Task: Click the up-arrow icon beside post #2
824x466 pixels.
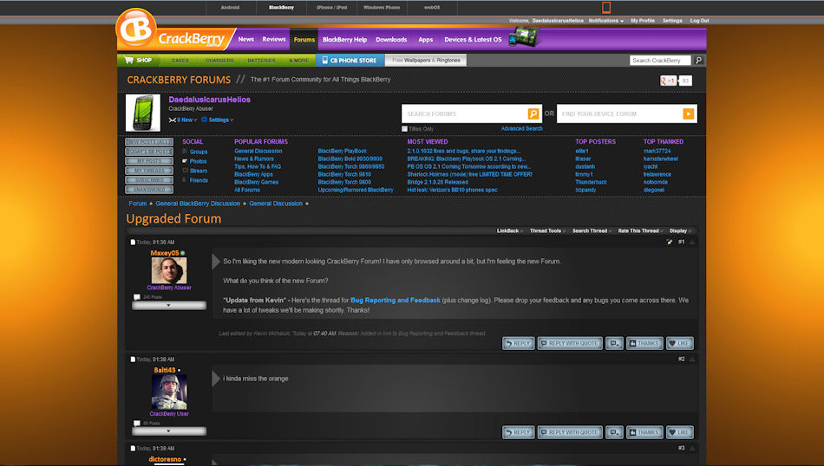Action: coord(692,359)
